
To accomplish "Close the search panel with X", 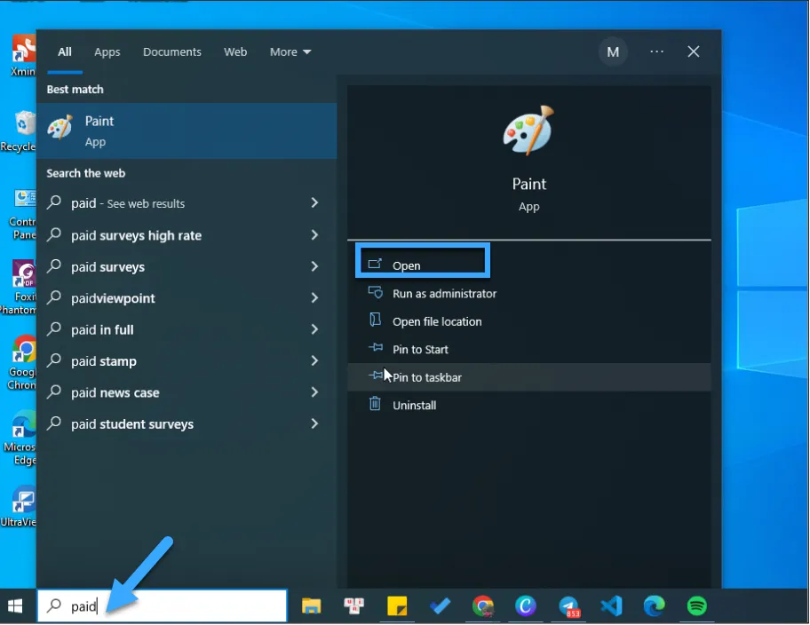I will [694, 51].
